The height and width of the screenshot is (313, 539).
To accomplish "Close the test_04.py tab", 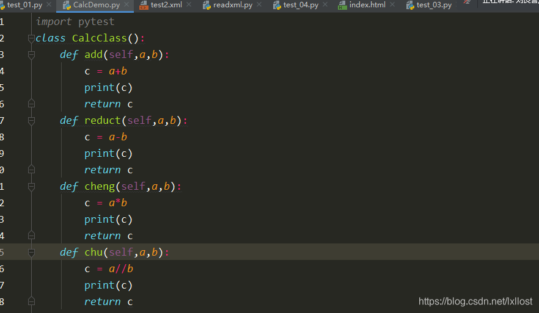I will [325, 4].
